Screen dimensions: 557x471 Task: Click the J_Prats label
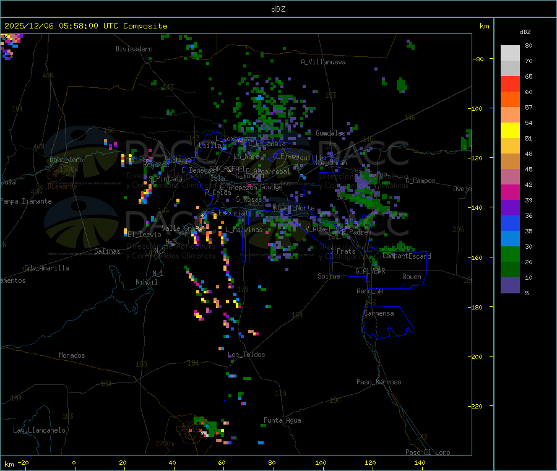[x=343, y=251]
